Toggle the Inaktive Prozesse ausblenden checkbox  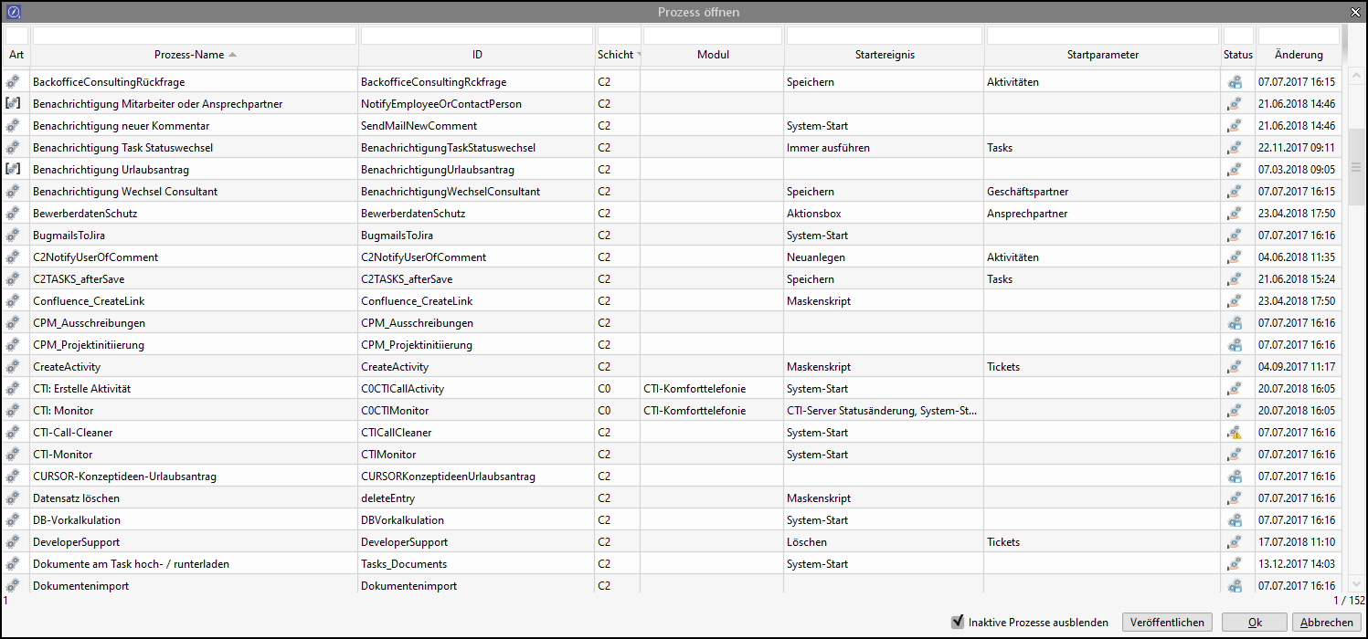[x=958, y=622]
